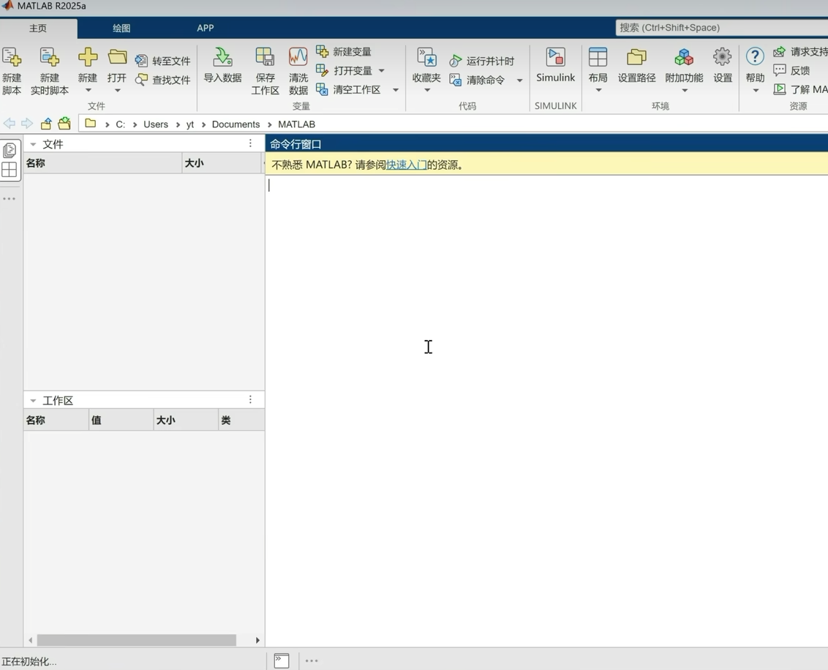Screen dimensions: 828x670
Task: Click the status bar ellipsis button
Action: 312,660
